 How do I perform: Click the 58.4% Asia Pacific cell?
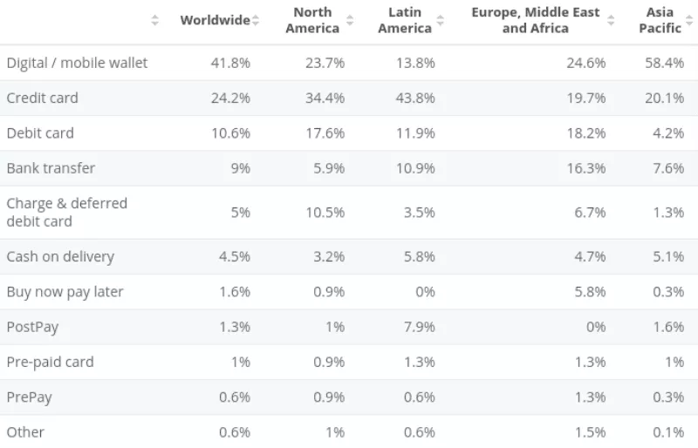coord(664,63)
